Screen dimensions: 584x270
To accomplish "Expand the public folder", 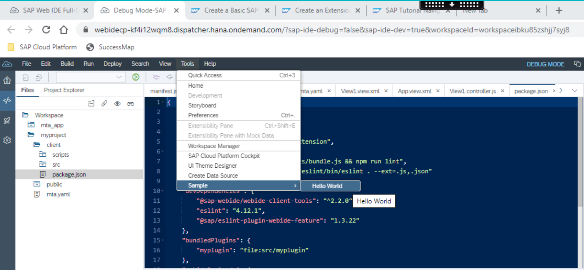I will click(37, 184).
